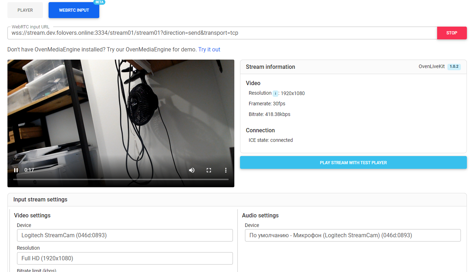Click the Bitrate limit input field

tap(125, 271)
